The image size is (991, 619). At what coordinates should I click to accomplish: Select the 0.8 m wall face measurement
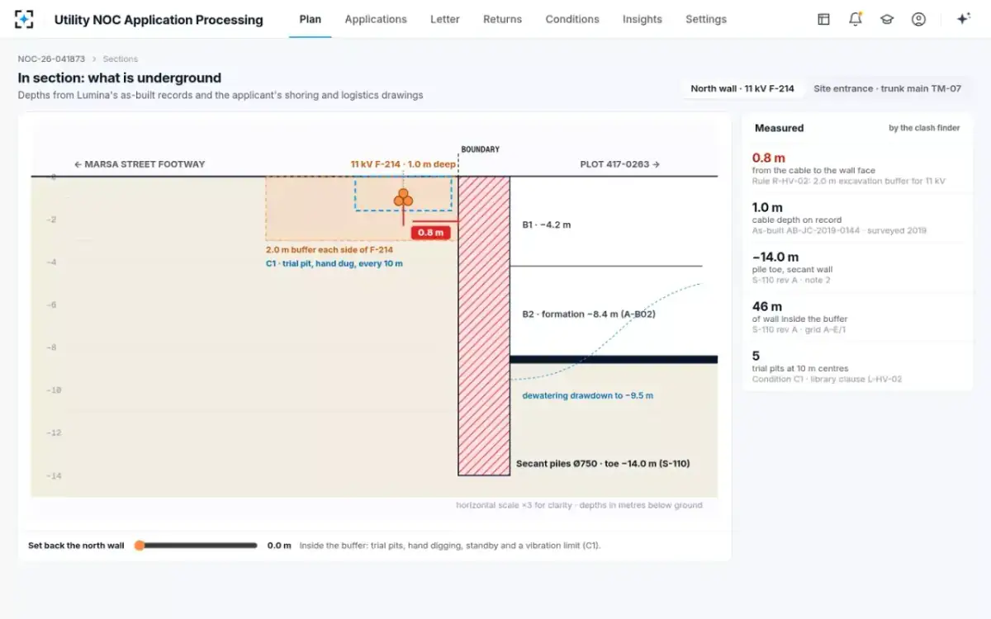(857, 168)
